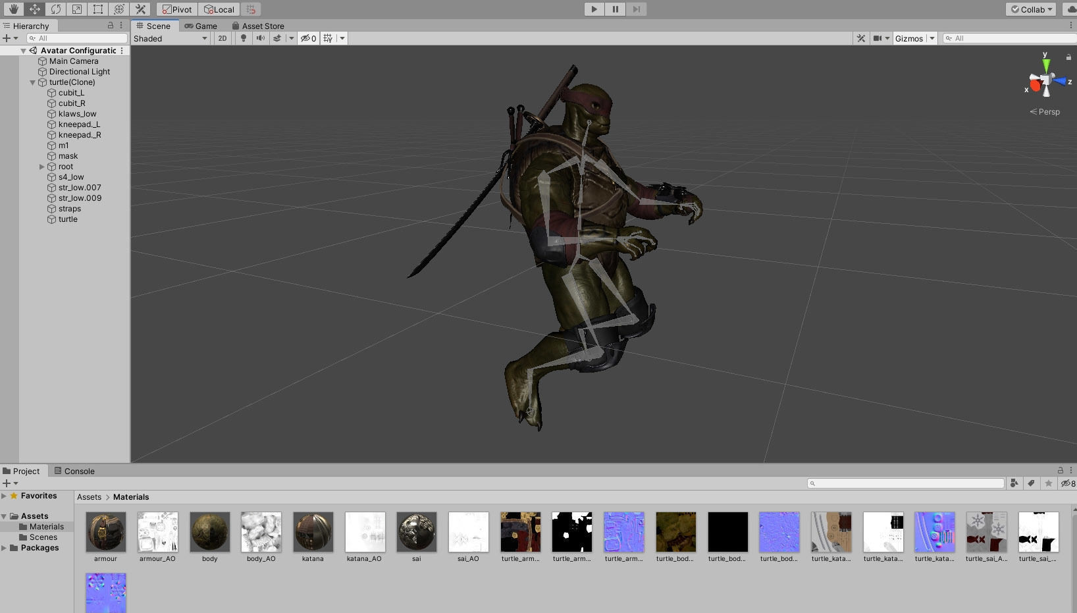Click Hierarchy create plus button
1077x613 pixels.
coord(7,38)
